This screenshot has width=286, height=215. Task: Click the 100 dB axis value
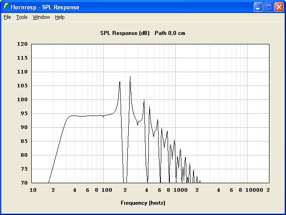pos(22,99)
